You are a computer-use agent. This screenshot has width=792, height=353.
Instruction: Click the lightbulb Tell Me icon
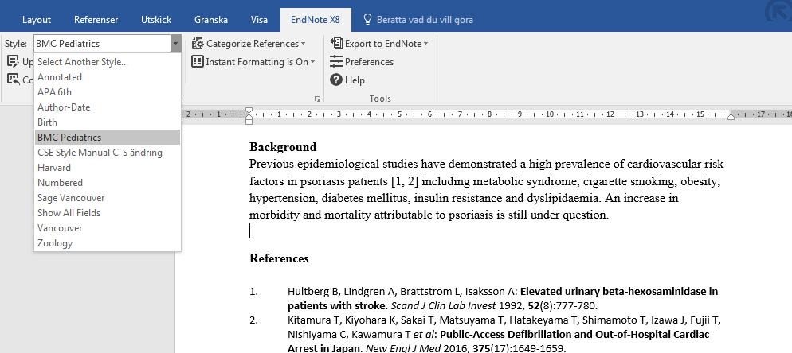click(x=368, y=20)
